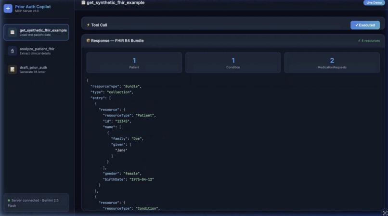The image size is (388, 216).
Task: Open draft_prior_auth sidebar tool
Action: pos(36,69)
